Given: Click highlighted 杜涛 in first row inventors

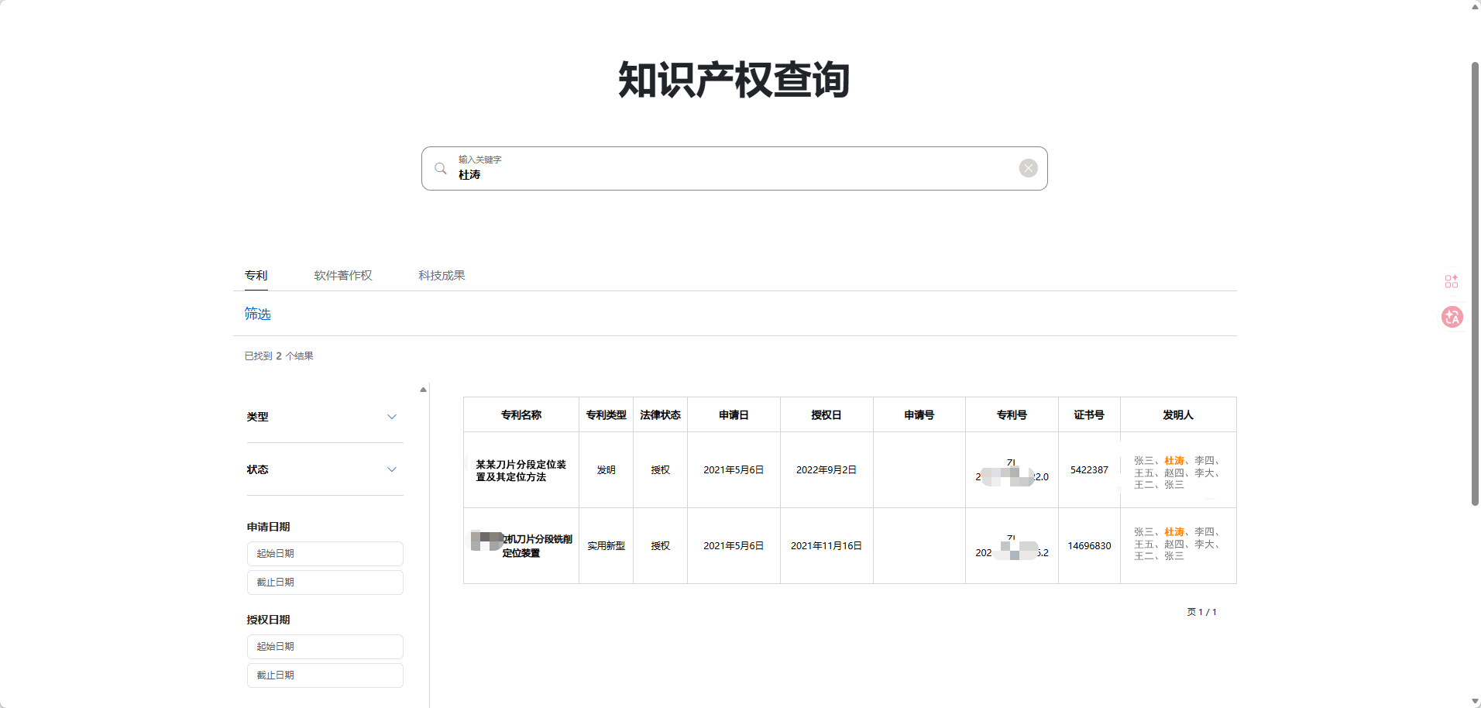Looking at the screenshot, I should tap(1174, 461).
